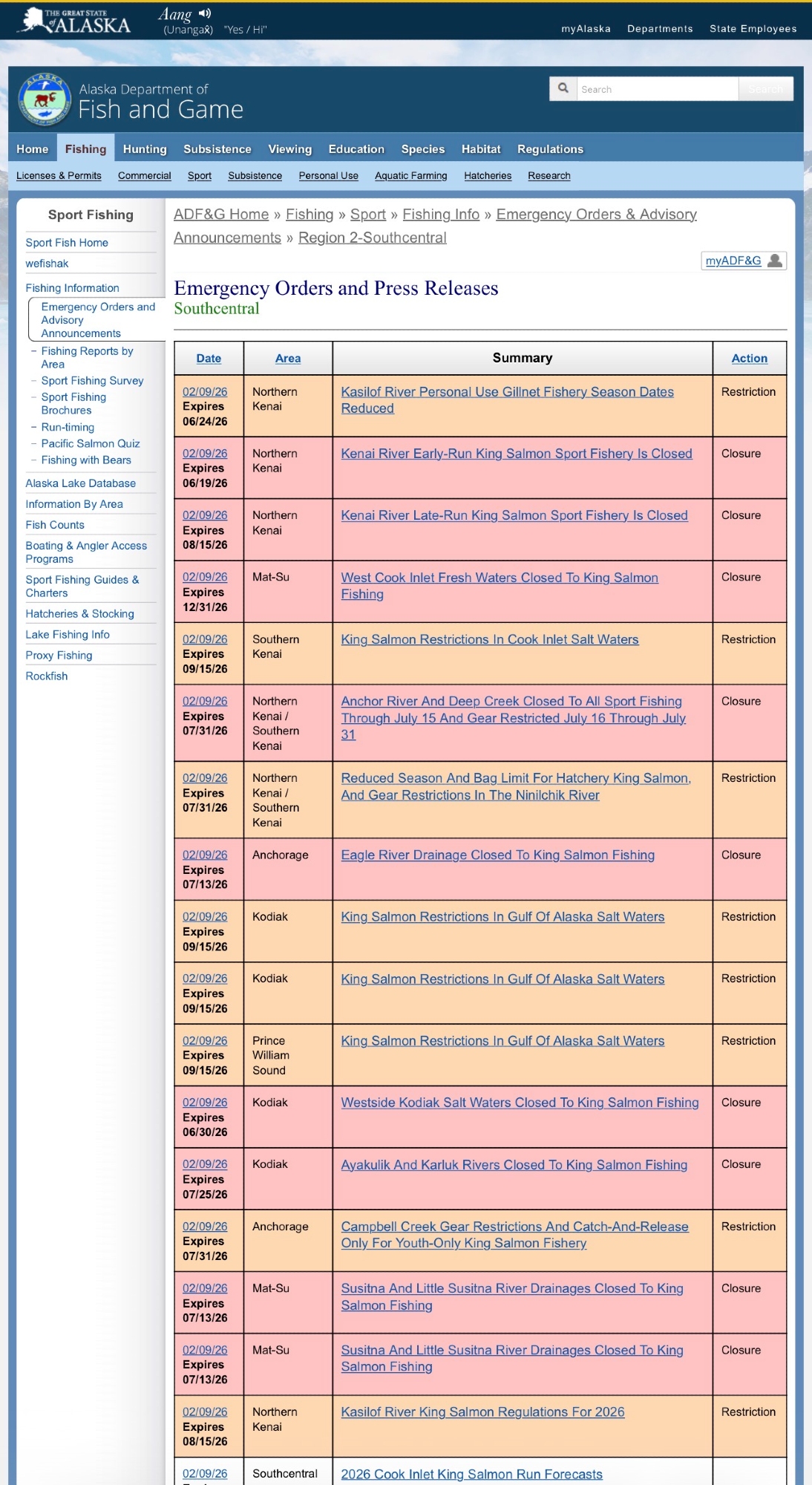
Task: Open the Departments link in top bar
Action: (x=660, y=29)
